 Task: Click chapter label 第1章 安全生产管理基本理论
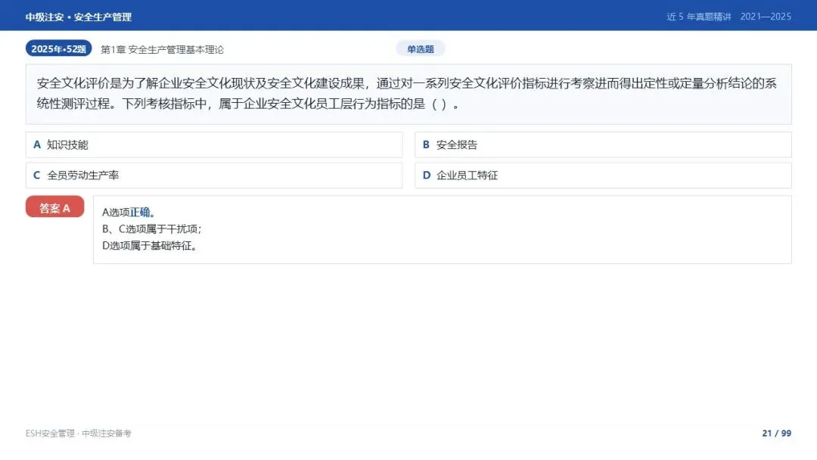tap(162, 49)
